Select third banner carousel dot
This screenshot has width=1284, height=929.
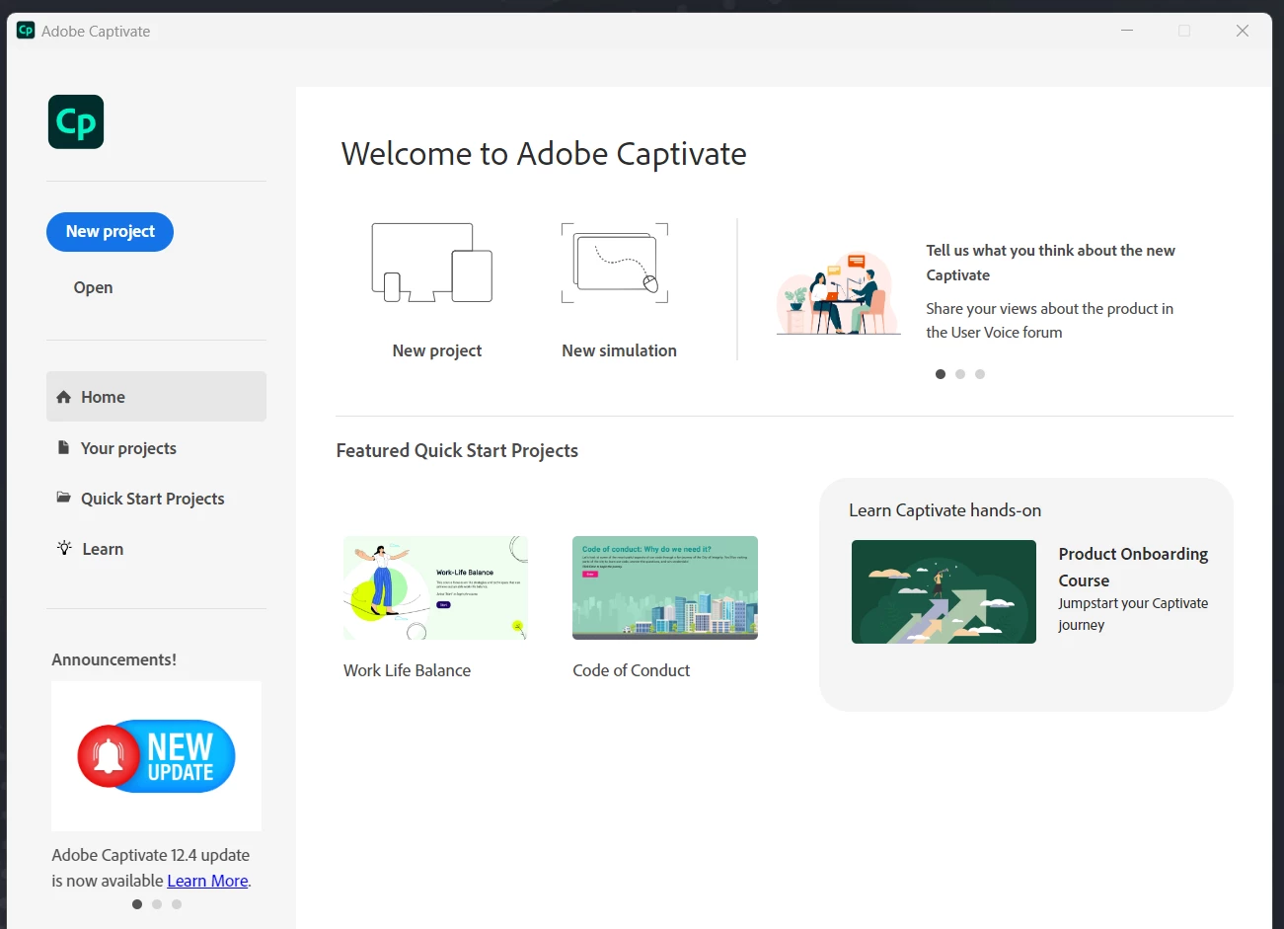(x=980, y=374)
